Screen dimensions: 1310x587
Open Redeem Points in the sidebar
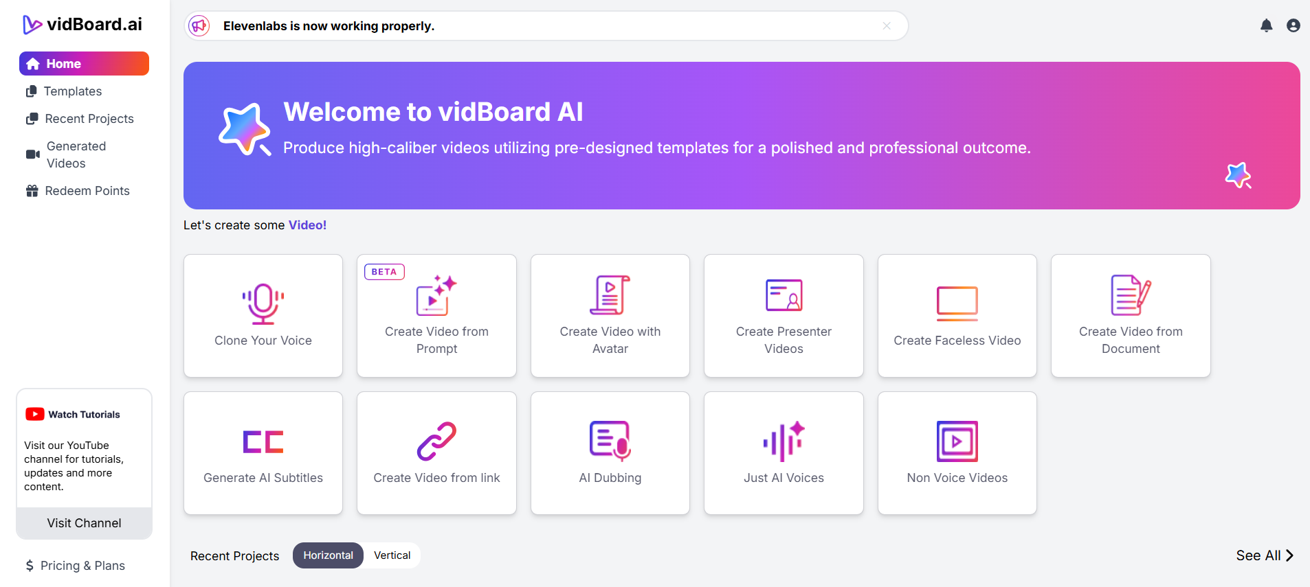coord(87,191)
